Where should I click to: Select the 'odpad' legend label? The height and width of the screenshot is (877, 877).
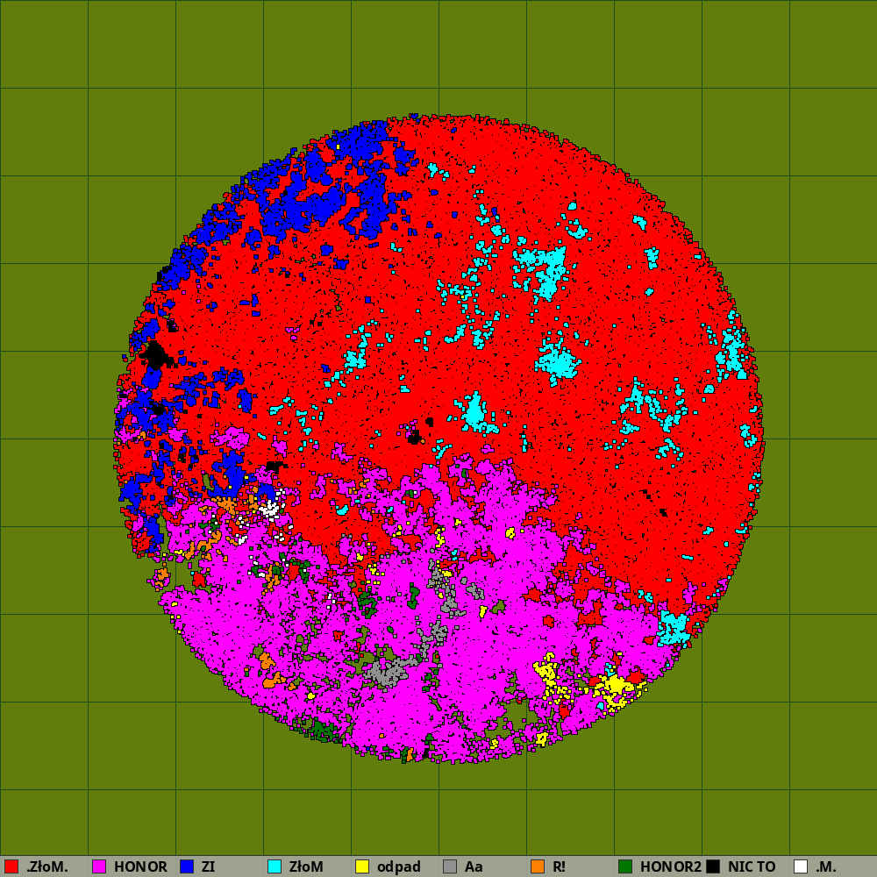(399, 867)
